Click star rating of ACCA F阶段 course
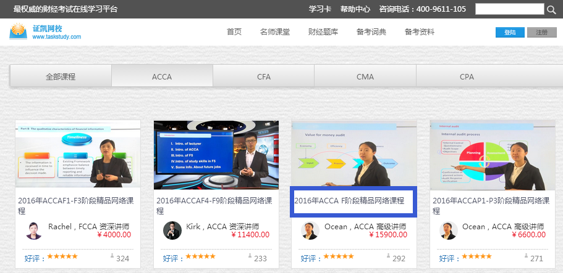 pos(339,256)
